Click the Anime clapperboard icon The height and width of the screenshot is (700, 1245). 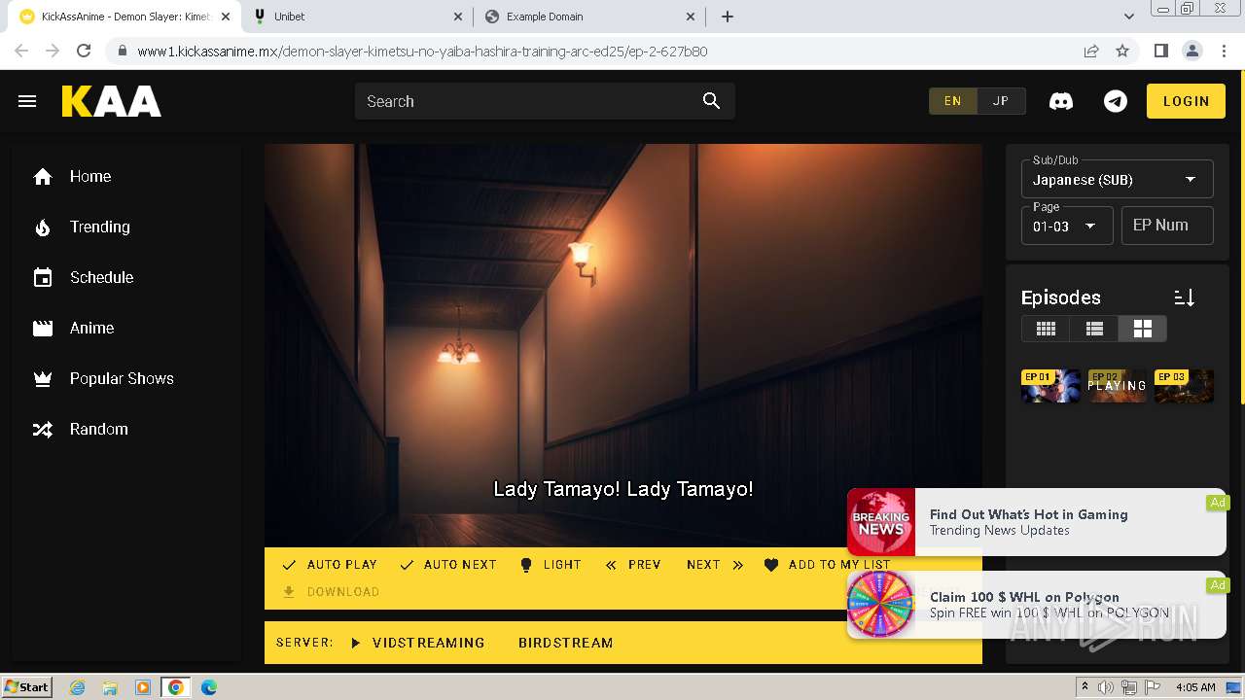click(43, 329)
